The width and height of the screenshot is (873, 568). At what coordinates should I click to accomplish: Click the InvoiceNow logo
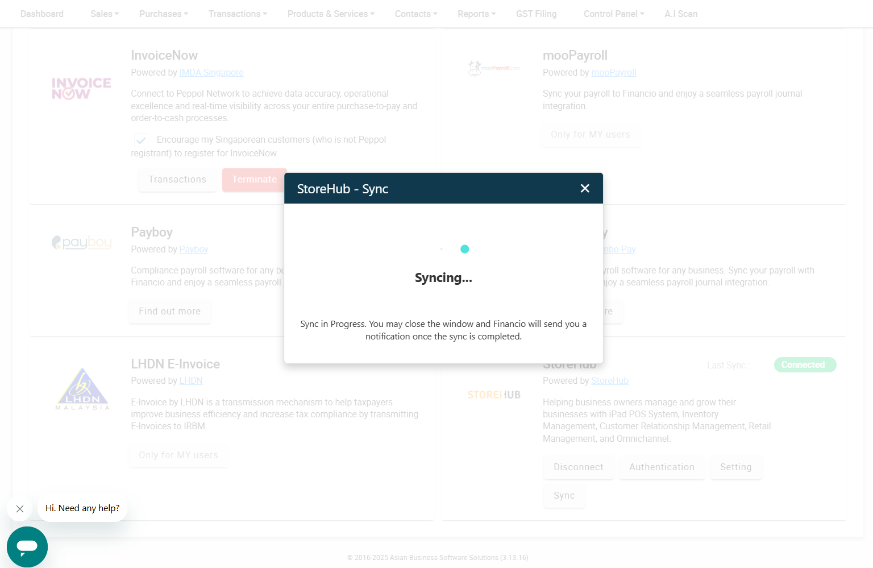[81, 89]
